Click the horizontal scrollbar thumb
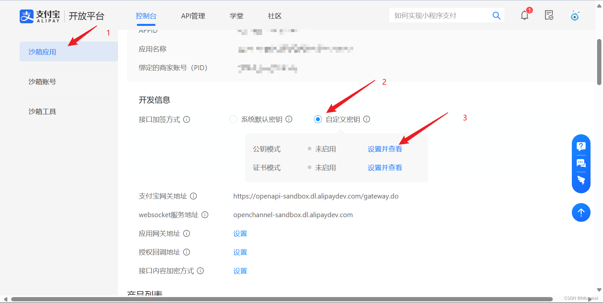This screenshot has height=303, width=603. click(x=282, y=299)
